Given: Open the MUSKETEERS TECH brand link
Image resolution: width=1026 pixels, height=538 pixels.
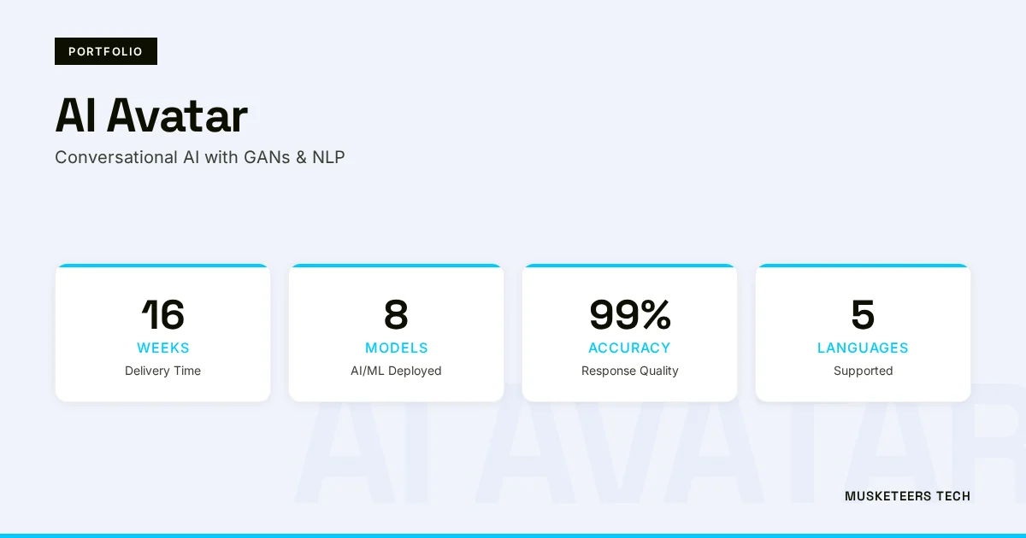Looking at the screenshot, I should (x=907, y=496).
